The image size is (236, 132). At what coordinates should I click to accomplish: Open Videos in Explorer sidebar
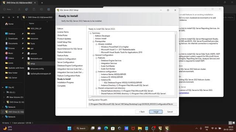coord(10,58)
